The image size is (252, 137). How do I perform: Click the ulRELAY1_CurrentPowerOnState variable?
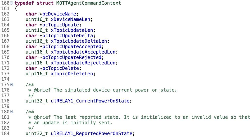(90, 101)
